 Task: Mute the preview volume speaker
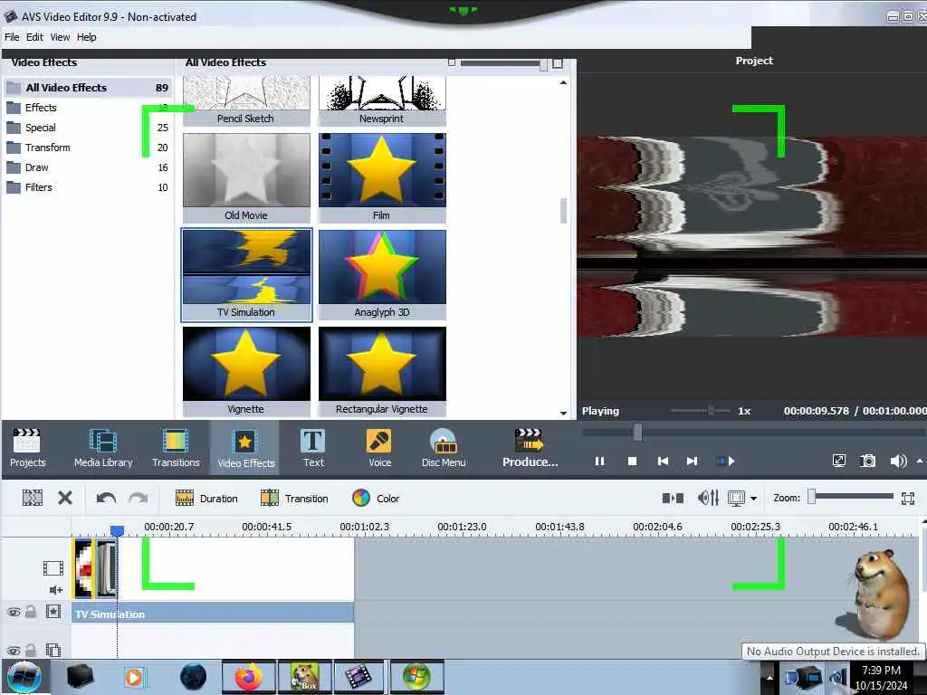898,461
